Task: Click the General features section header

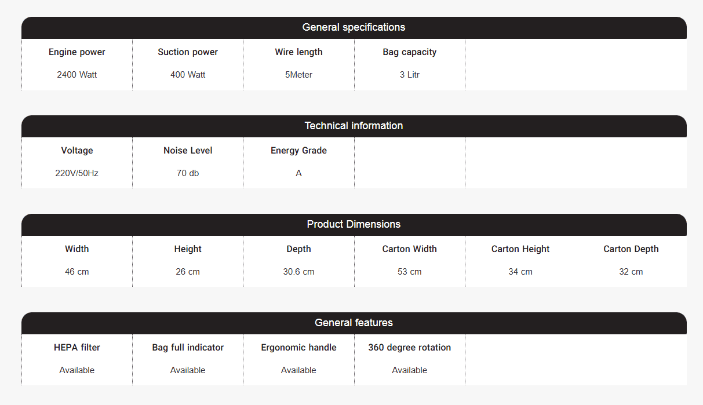Action: coord(354,323)
